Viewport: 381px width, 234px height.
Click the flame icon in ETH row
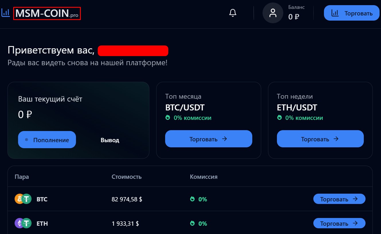point(192,223)
